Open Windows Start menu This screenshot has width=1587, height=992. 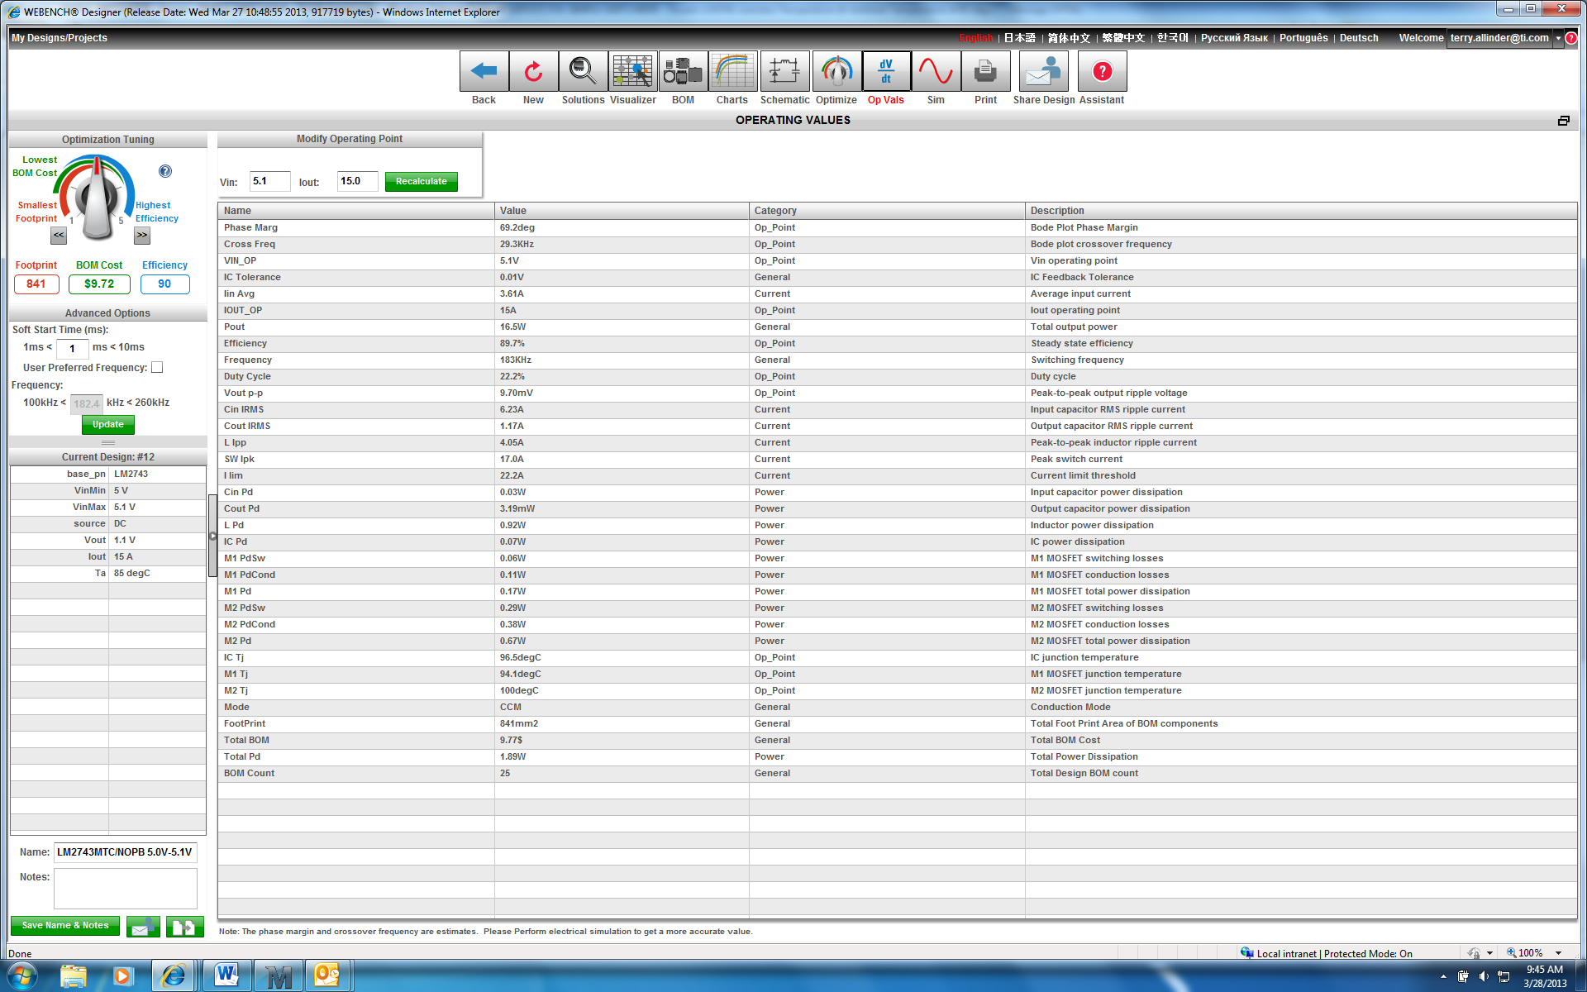point(22,975)
